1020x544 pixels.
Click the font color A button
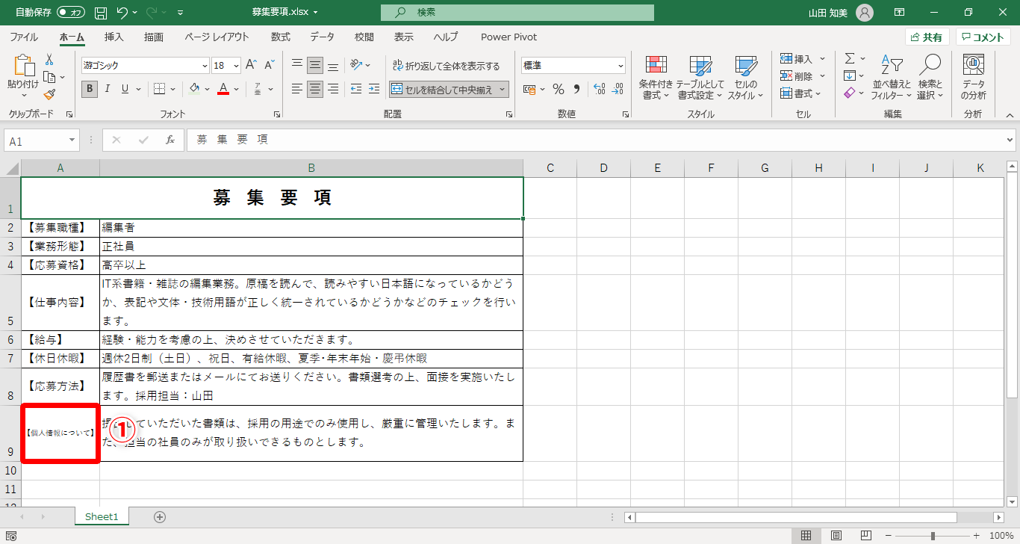tap(223, 89)
